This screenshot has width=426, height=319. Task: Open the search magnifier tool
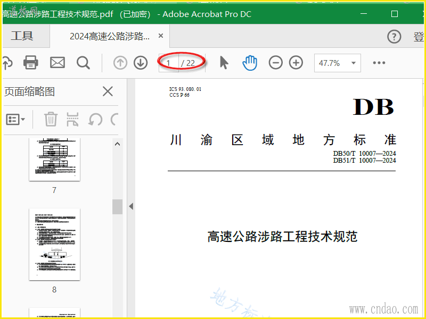[83, 63]
